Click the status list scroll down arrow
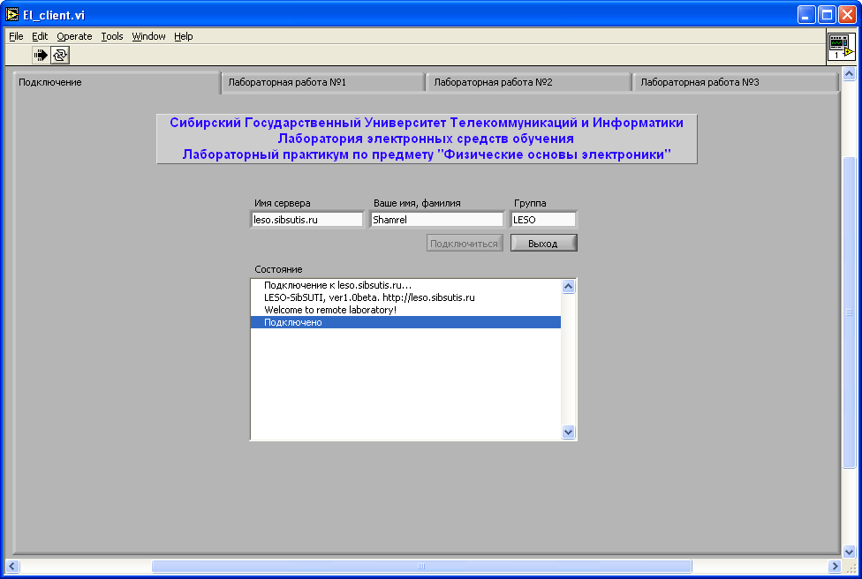862x579 pixels. 569,432
